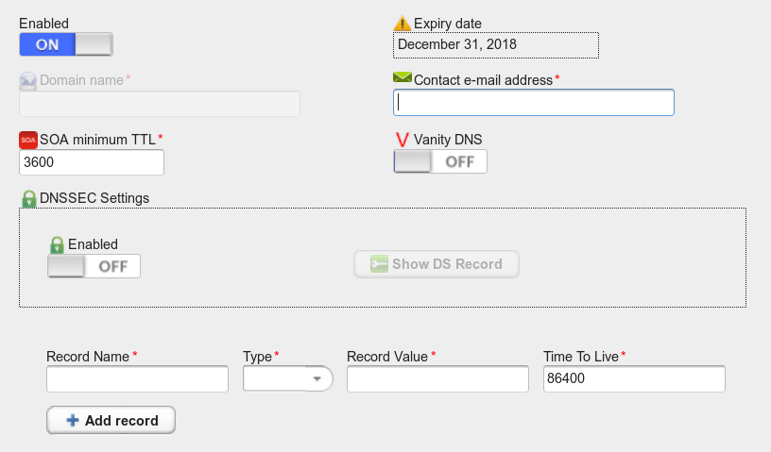This screenshot has width=771, height=452.
Task: Click the padlock icon next to DNSSEC Enabled
Action: (57, 244)
